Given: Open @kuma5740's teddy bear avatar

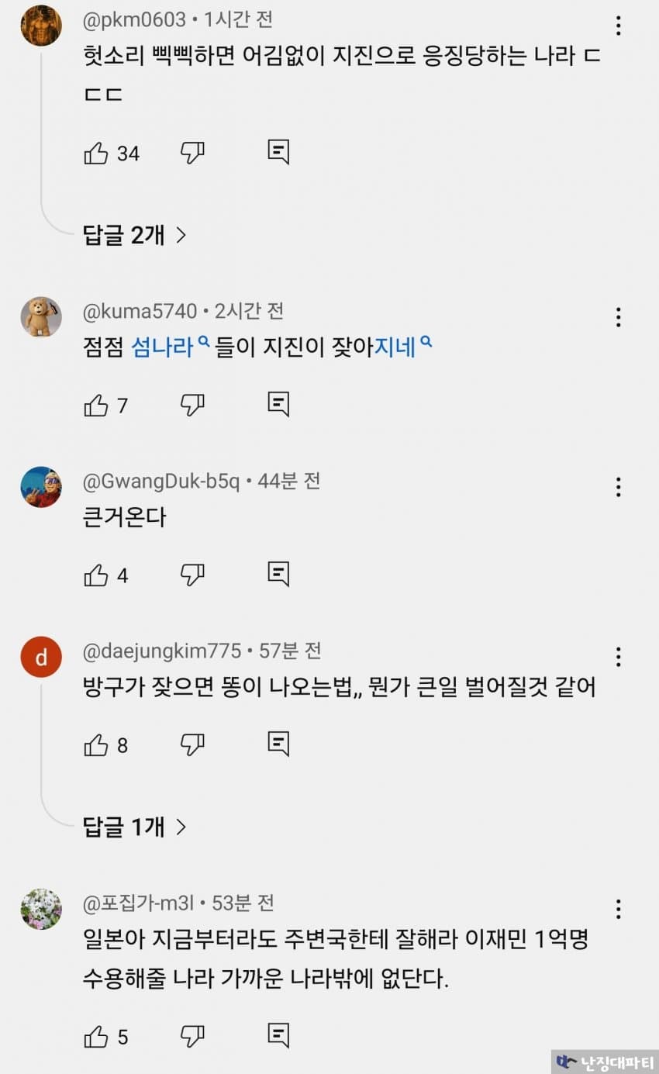Looking at the screenshot, I should click(x=41, y=316).
